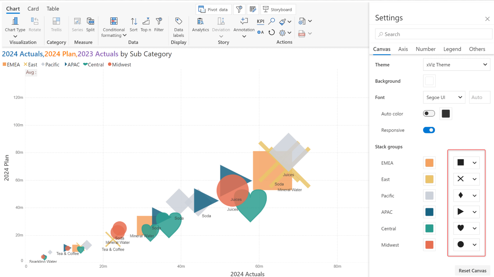The image size is (494, 277).
Task: Switch to the Table tab
Action: point(53,9)
